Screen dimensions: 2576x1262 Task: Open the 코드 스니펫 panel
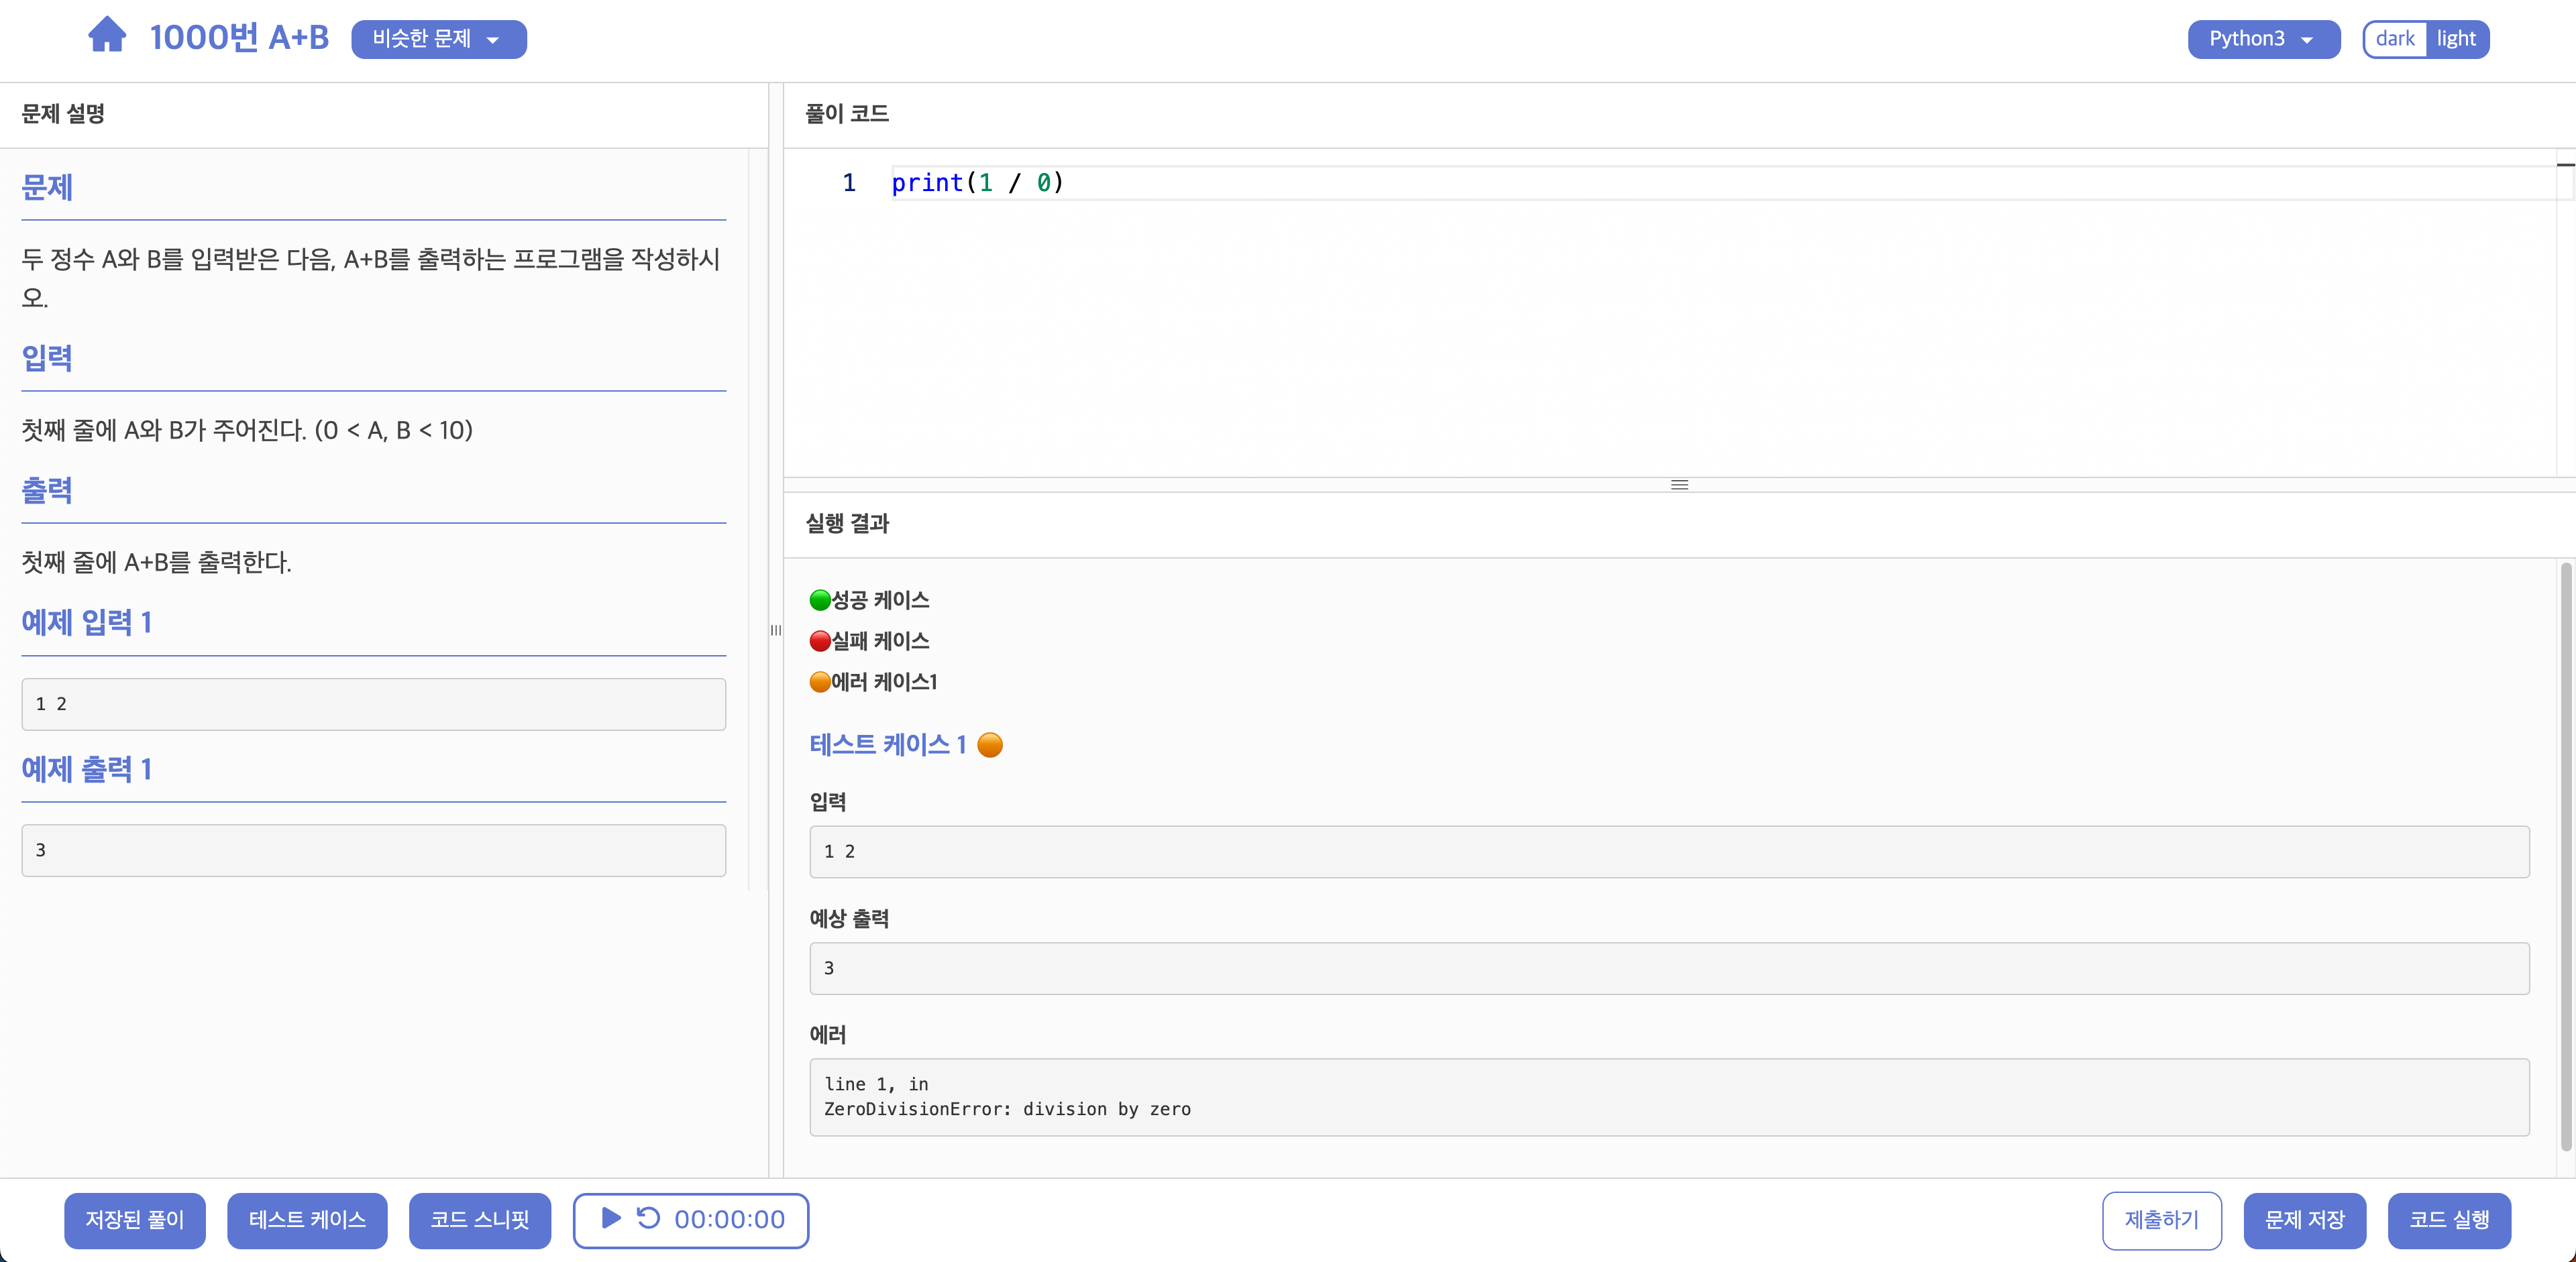tap(480, 1220)
